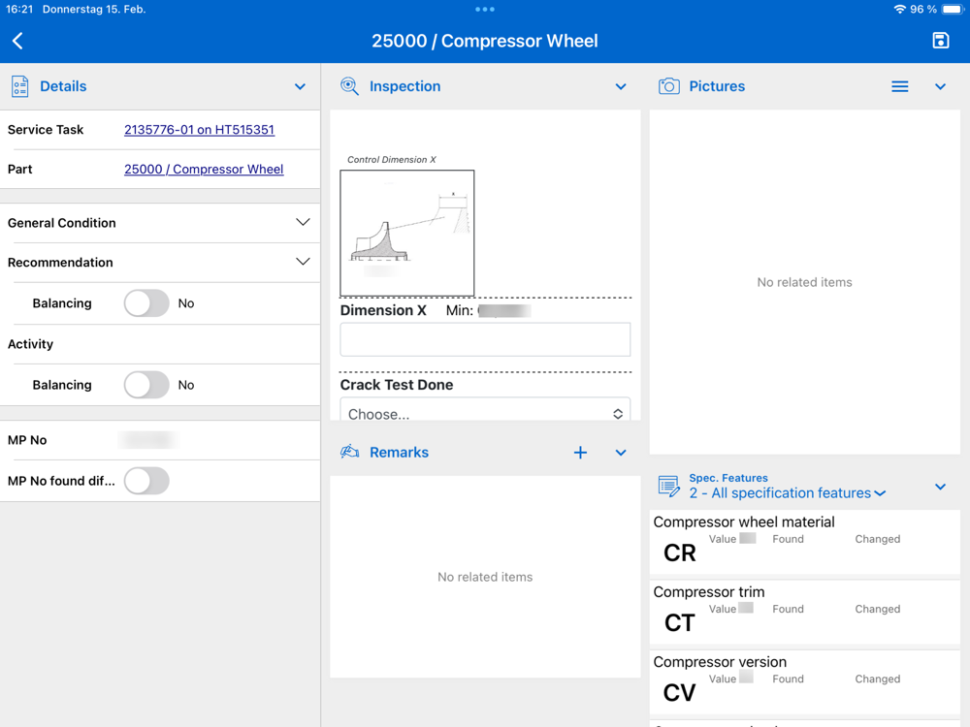Tap the Dimension X label
Screen dimensions: 970x727
(x=383, y=310)
